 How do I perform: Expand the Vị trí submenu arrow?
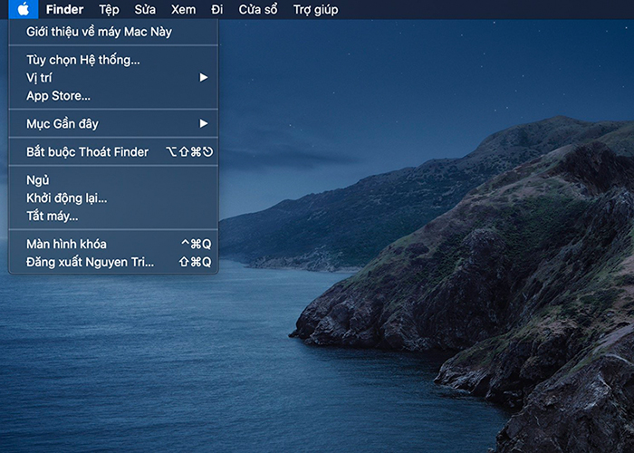(204, 77)
